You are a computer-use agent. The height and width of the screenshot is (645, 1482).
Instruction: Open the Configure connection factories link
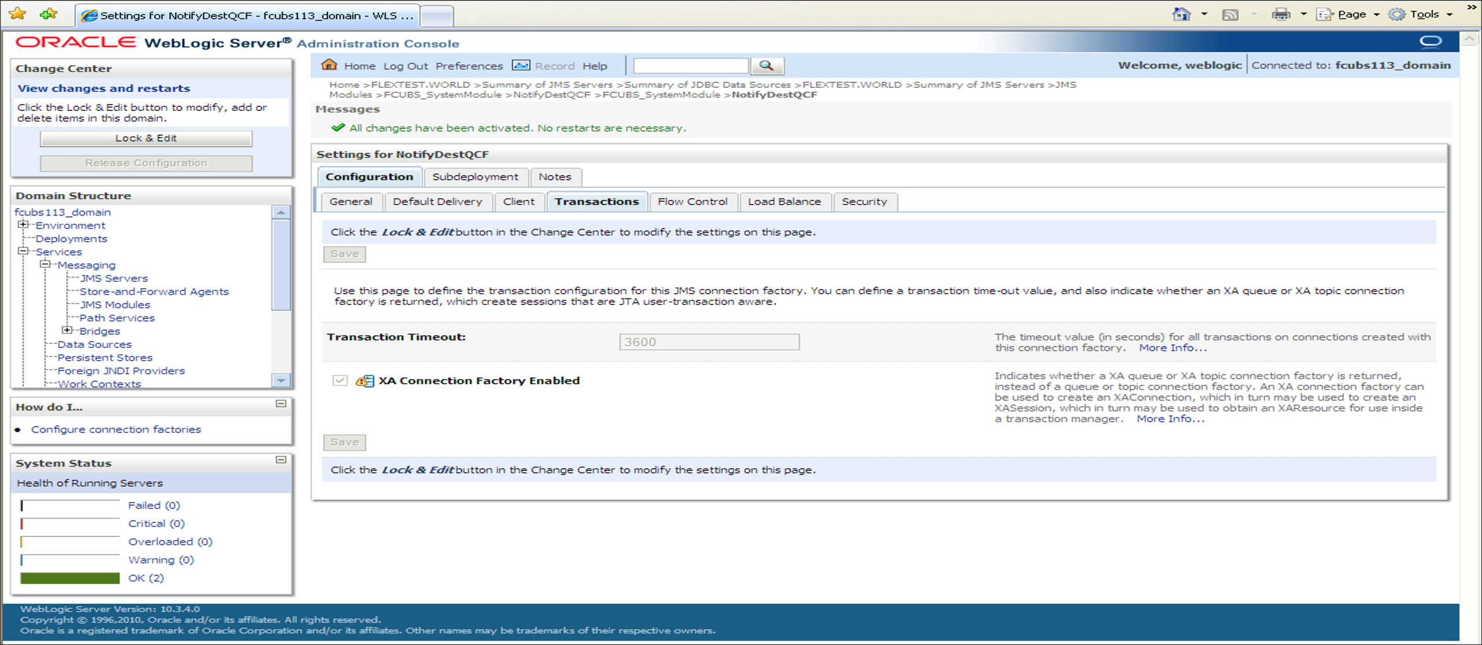(x=116, y=429)
